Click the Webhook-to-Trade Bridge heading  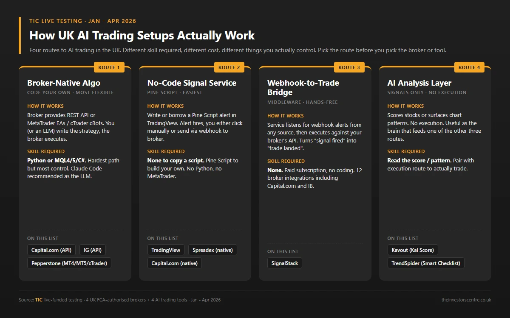click(x=303, y=88)
